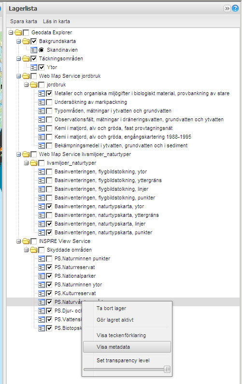The image size is (242, 384).
Task: Uncheck Metaller och organiska miljögifter layer
Action: tap(49, 93)
